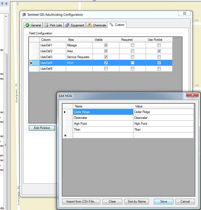Image resolution: width=201 pixels, height=210 pixels.
Task: Select the UserDef1 column cell
Action: coord(53,45)
